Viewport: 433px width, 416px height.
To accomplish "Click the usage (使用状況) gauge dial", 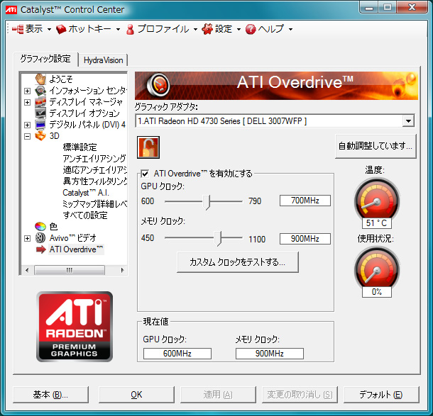I will (377, 268).
